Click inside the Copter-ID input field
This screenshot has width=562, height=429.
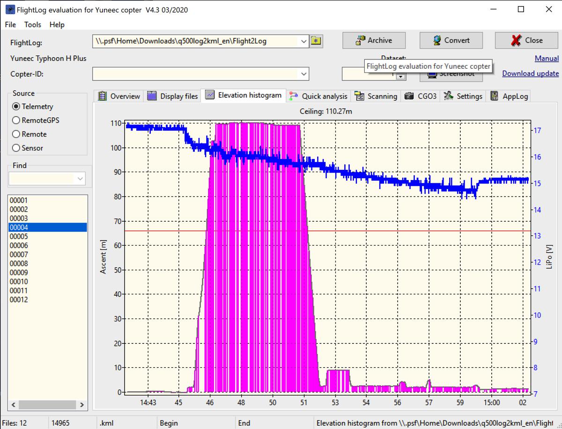(195, 74)
